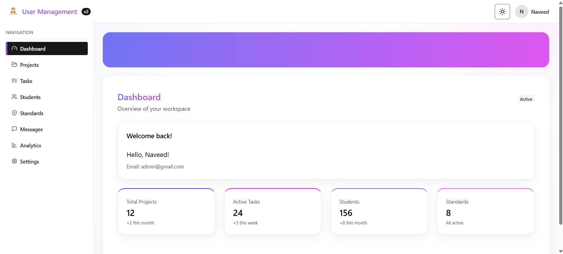Click the Analytics bar chart icon
563x254 pixels.
click(14, 145)
